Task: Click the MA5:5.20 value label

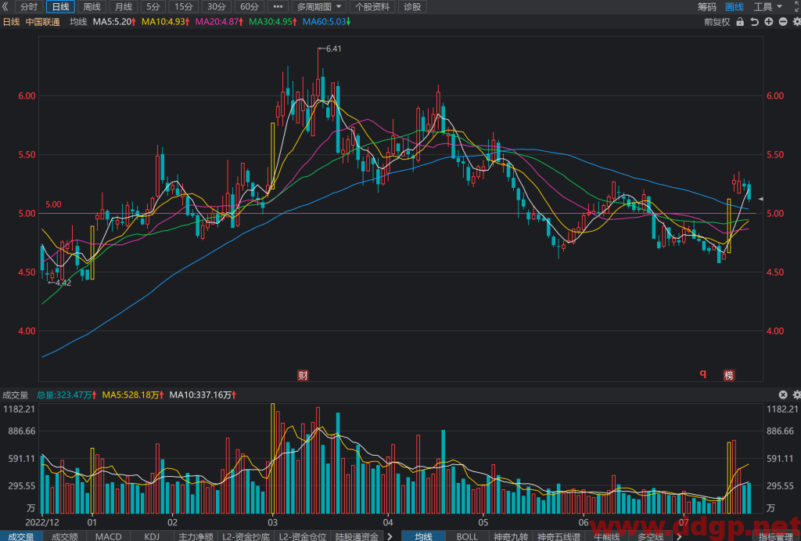Action: (114, 21)
